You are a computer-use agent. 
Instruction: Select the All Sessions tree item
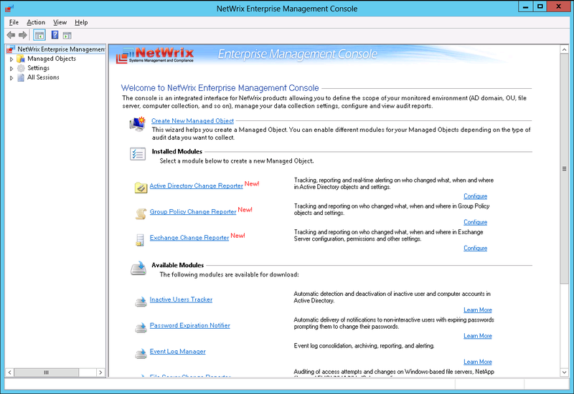pyautogui.click(x=43, y=77)
